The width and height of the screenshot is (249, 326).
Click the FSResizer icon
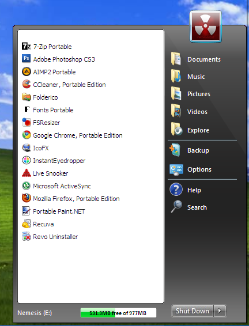coord(27,122)
